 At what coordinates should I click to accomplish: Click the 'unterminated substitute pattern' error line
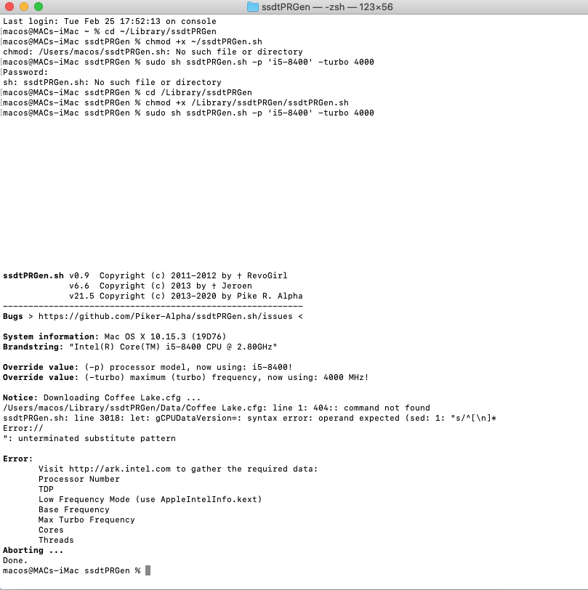pos(91,438)
